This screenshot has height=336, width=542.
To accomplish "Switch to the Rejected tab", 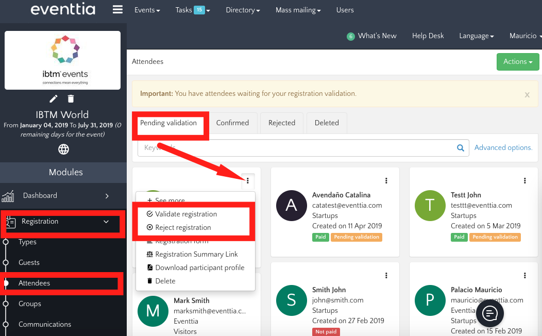I will (x=282, y=123).
